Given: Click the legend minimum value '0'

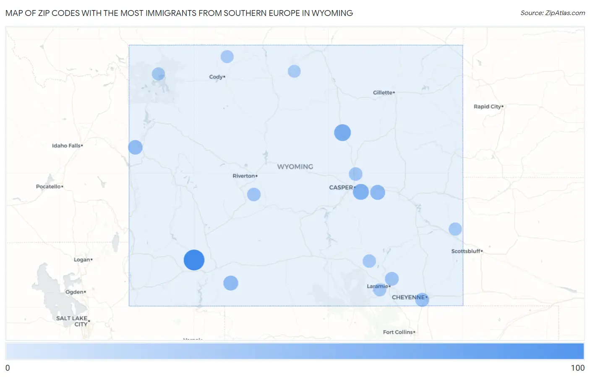Looking at the screenshot, I should tap(8, 368).
